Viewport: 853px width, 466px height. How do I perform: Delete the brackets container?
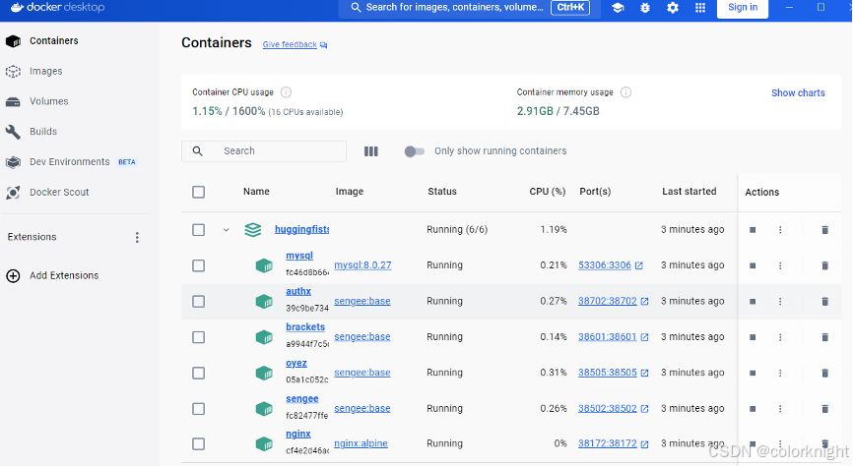pos(824,337)
